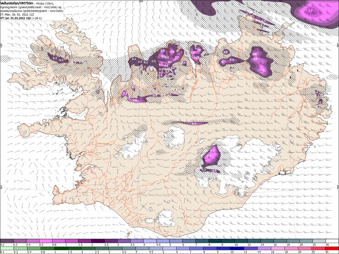Select the bright pink 0.5–0.8 swatch in the upper scale

(x=46, y=241)
